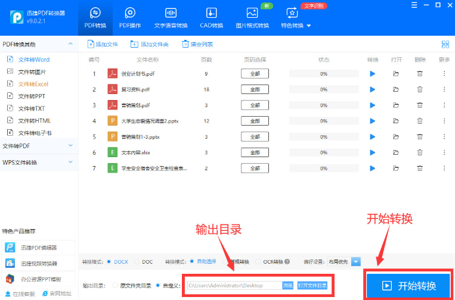
Task: Open 办公资源PPT模板 product recommendation
Action: click(x=38, y=279)
